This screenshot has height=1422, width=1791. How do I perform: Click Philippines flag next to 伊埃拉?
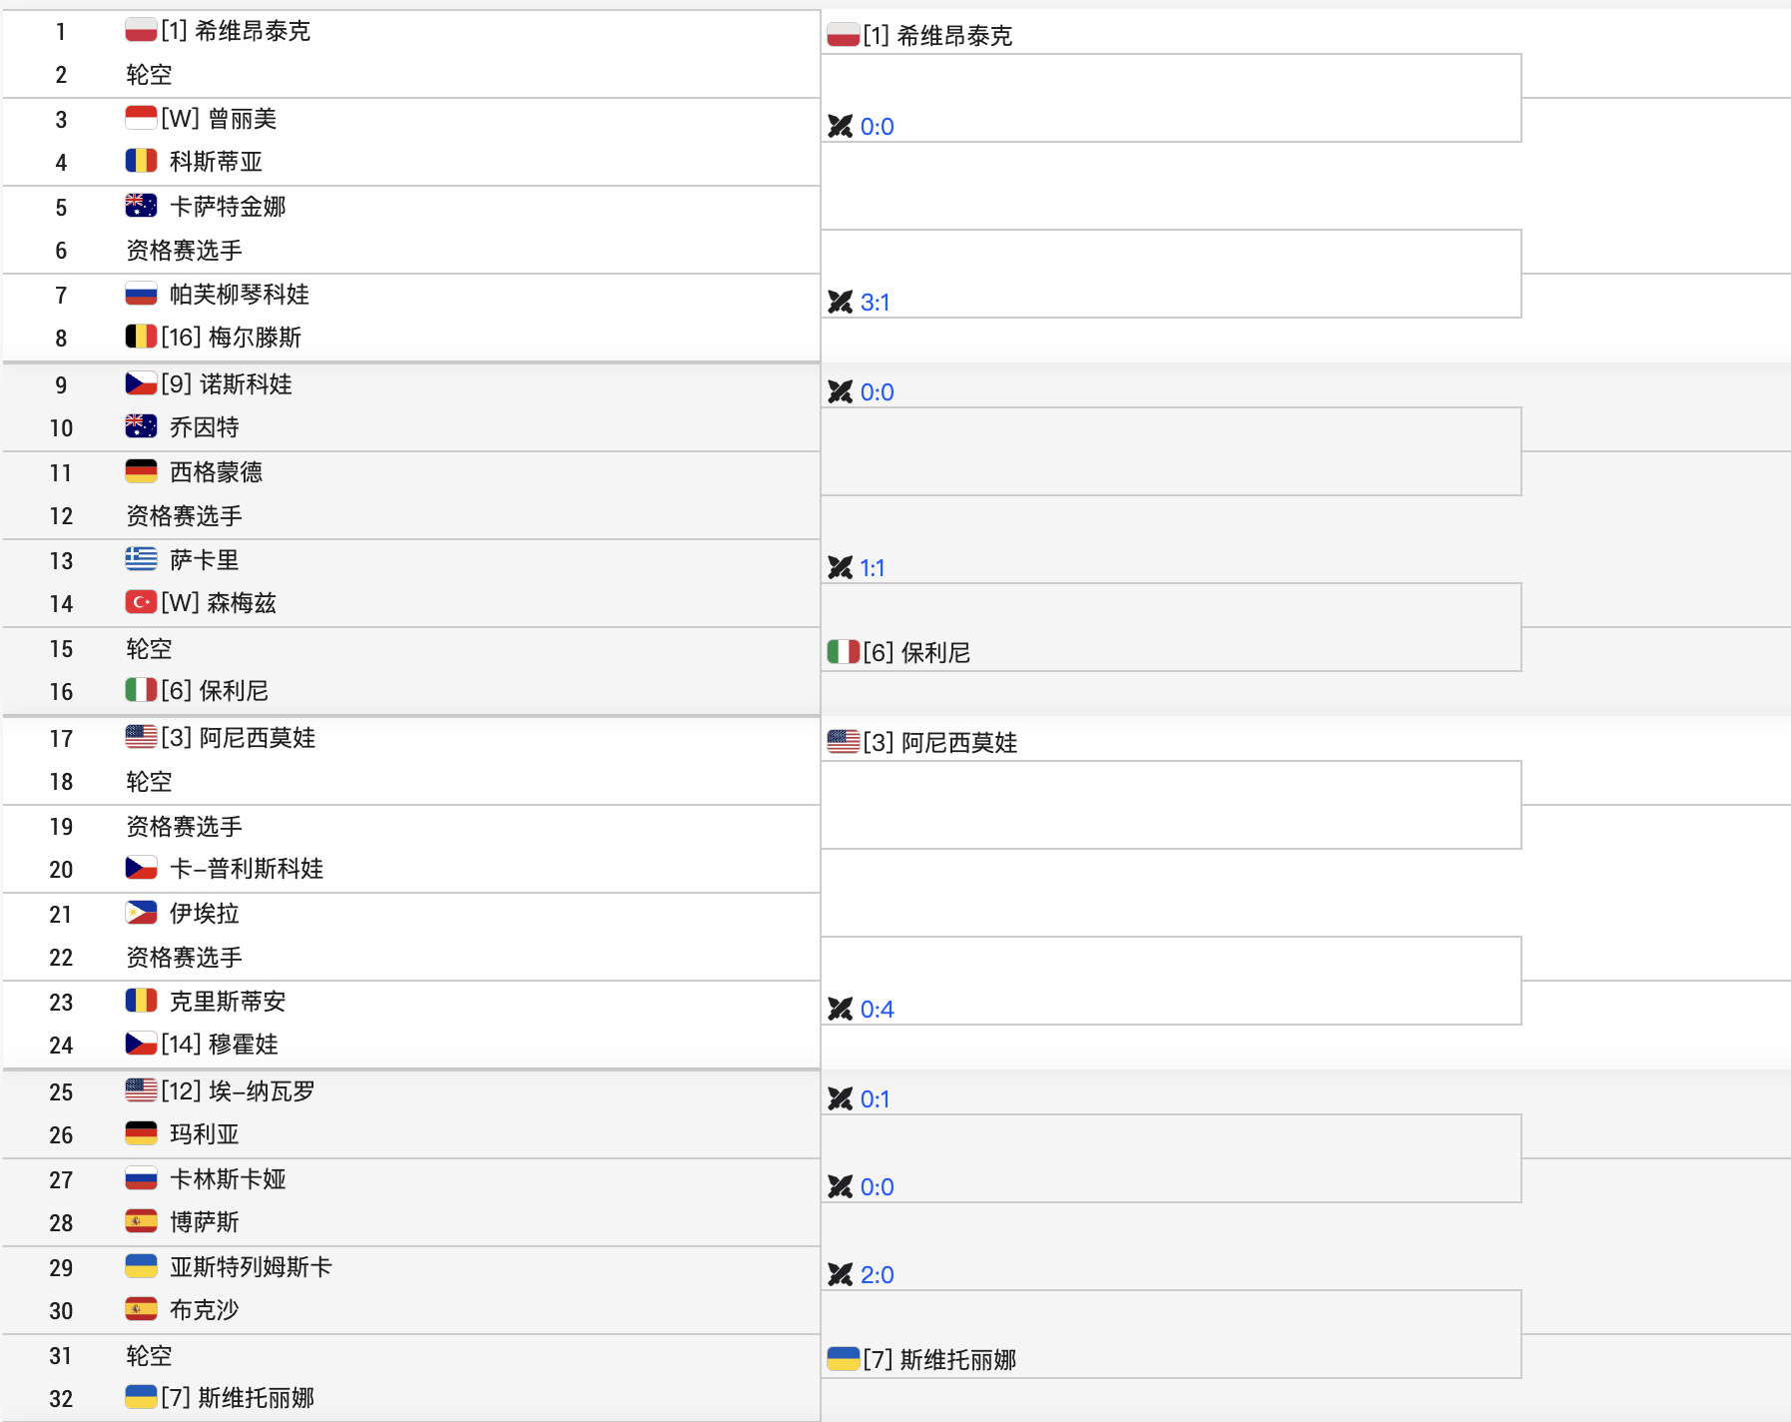(x=141, y=912)
